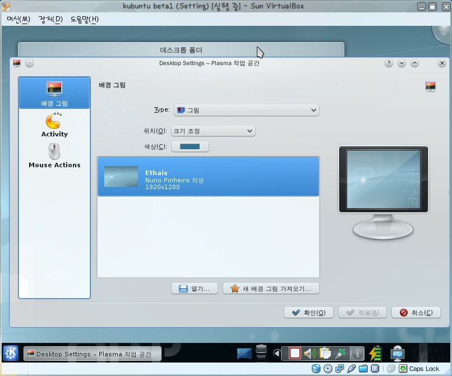Open the 머신(M) menu in VirtualBox
452x376 pixels.
(x=19, y=19)
